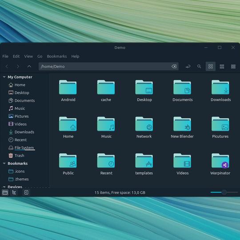The height and width of the screenshot is (240, 240).
Task: Go to Desktop in the sidebar
Action: pos(19,92)
